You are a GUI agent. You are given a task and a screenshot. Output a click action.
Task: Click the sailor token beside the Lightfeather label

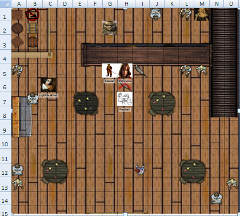(33, 99)
